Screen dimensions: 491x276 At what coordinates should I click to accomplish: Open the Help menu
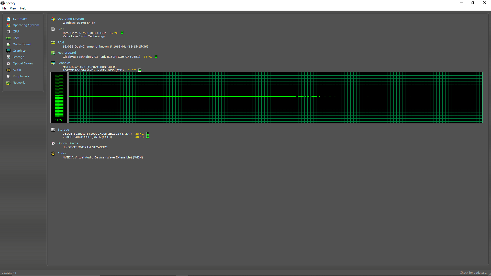[x=23, y=8]
